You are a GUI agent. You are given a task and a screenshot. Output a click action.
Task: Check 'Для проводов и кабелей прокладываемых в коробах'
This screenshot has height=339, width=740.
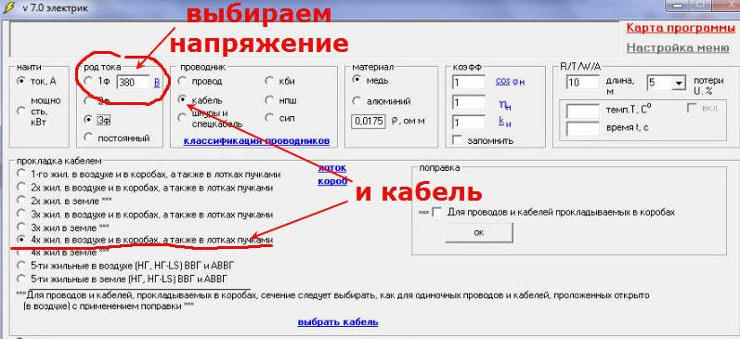437,213
